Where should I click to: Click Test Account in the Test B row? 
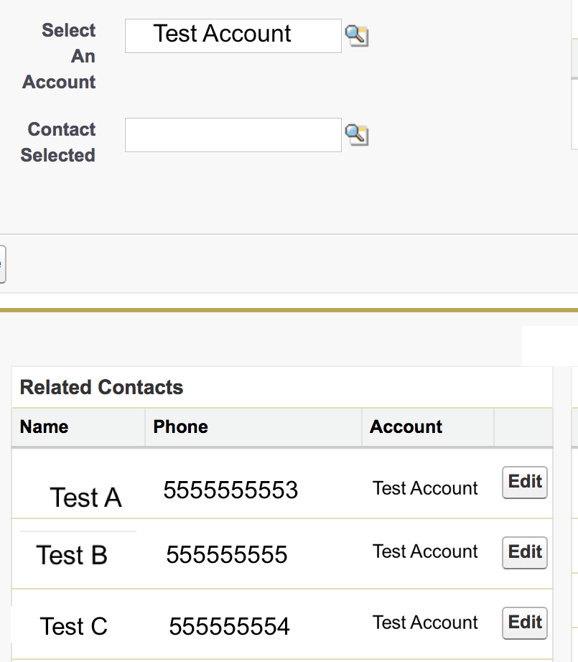point(425,551)
